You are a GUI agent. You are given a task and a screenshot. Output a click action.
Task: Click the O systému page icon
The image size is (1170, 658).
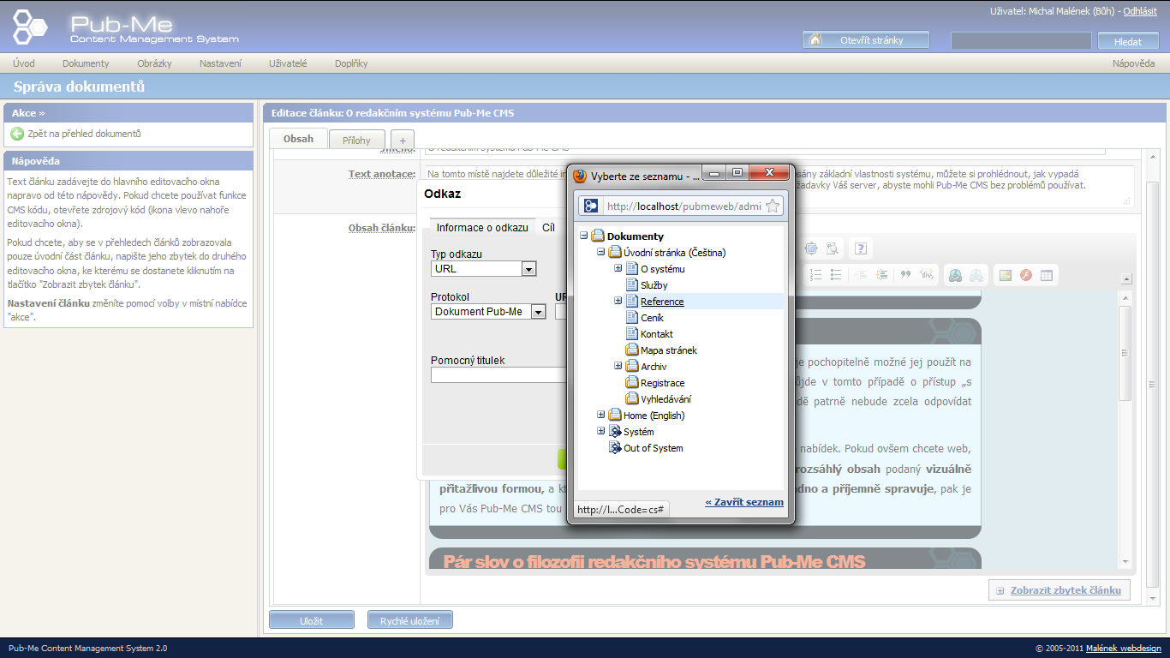632,269
